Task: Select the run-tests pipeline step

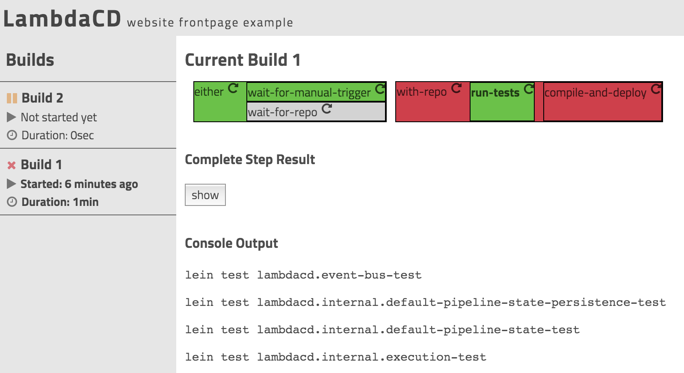Action: tap(495, 93)
